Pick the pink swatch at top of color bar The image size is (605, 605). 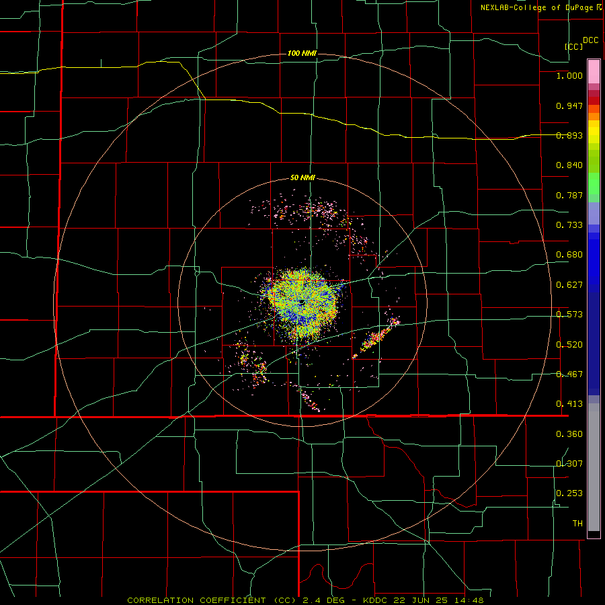pyautogui.click(x=594, y=71)
